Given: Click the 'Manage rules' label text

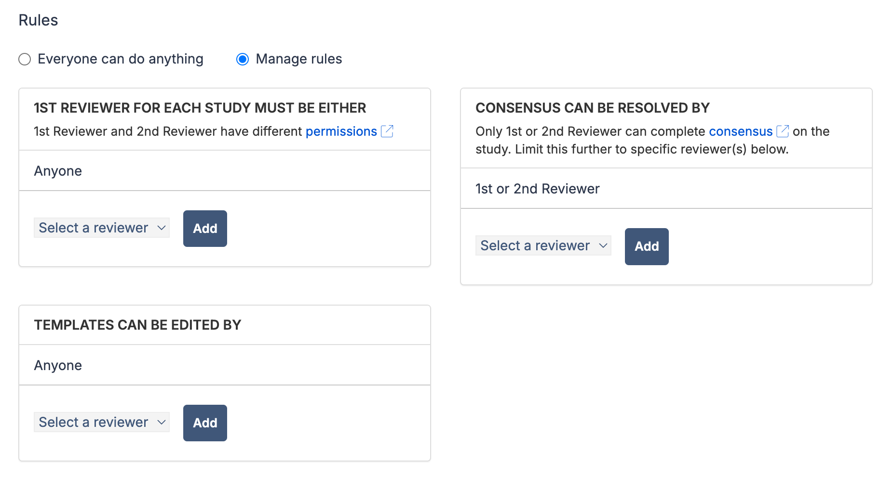Looking at the screenshot, I should pos(298,59).
